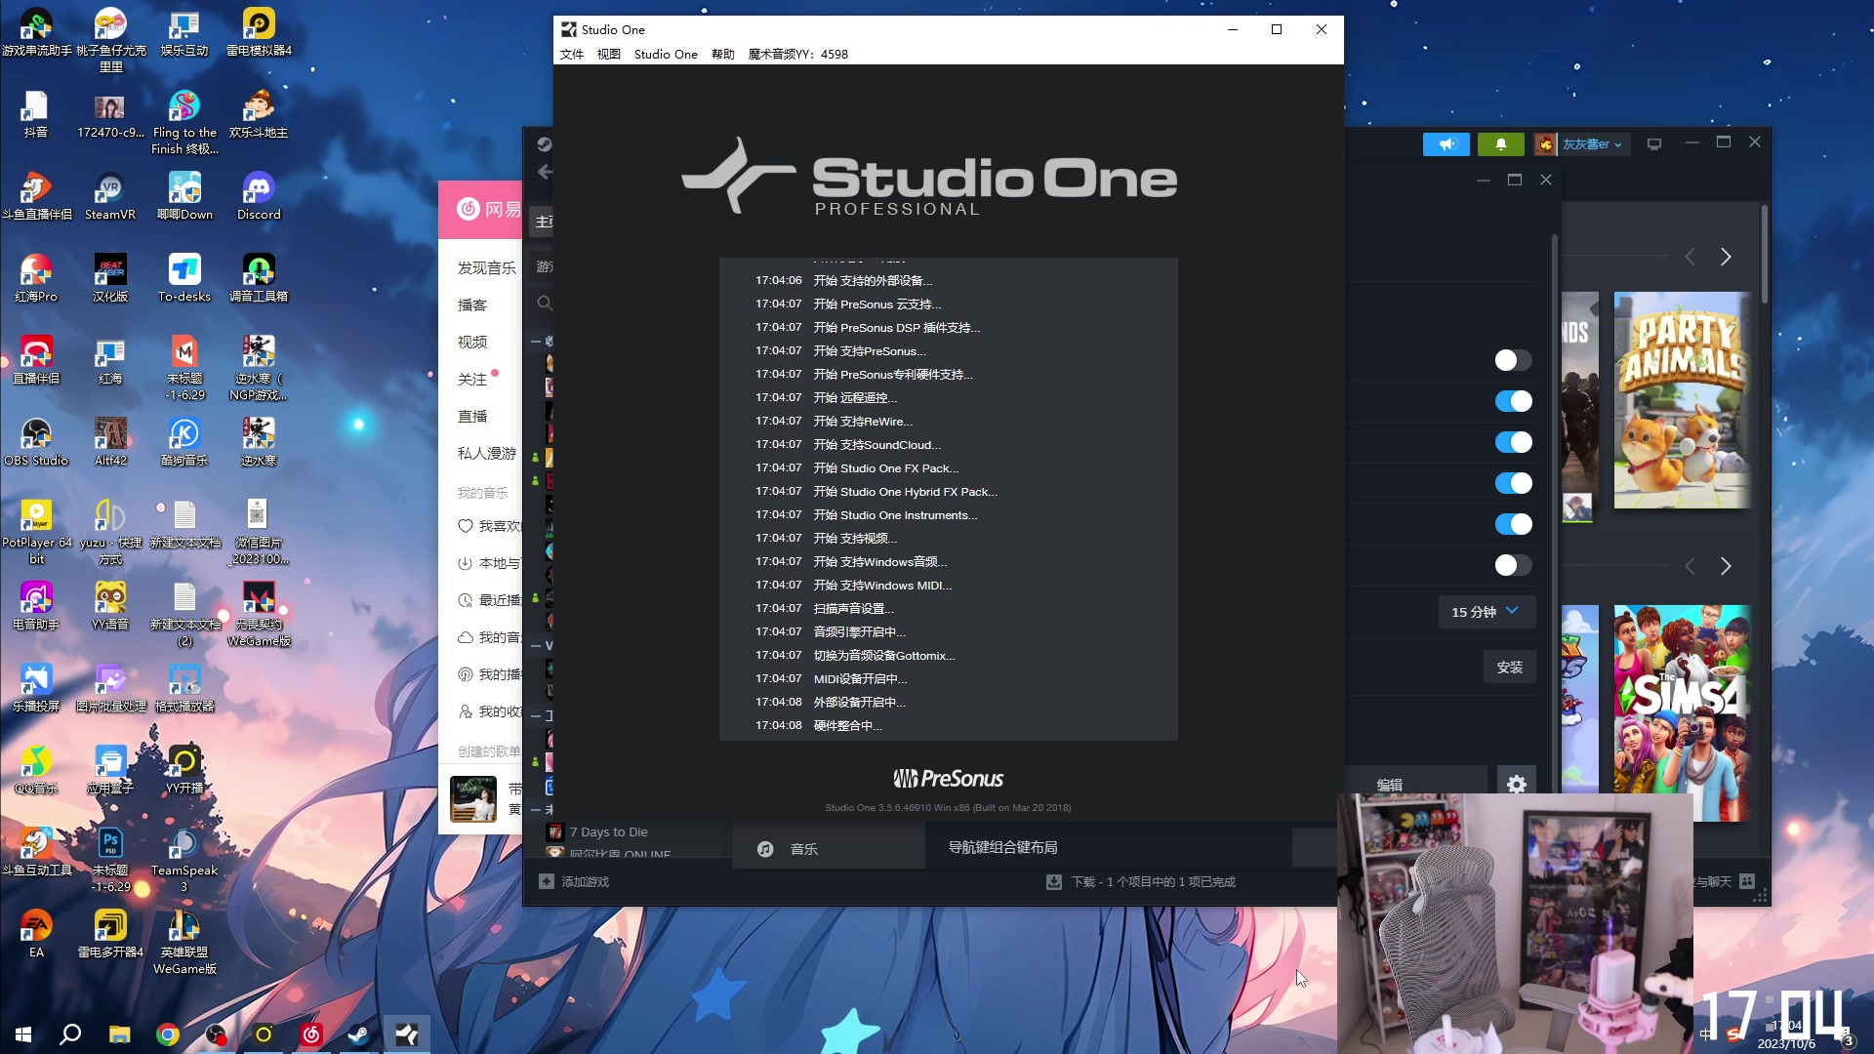This screenshot has width=1874, height=1054.
Task: Open the TeamSpeak 3 desktop shortcut
Action: click(x=184, y=859)
